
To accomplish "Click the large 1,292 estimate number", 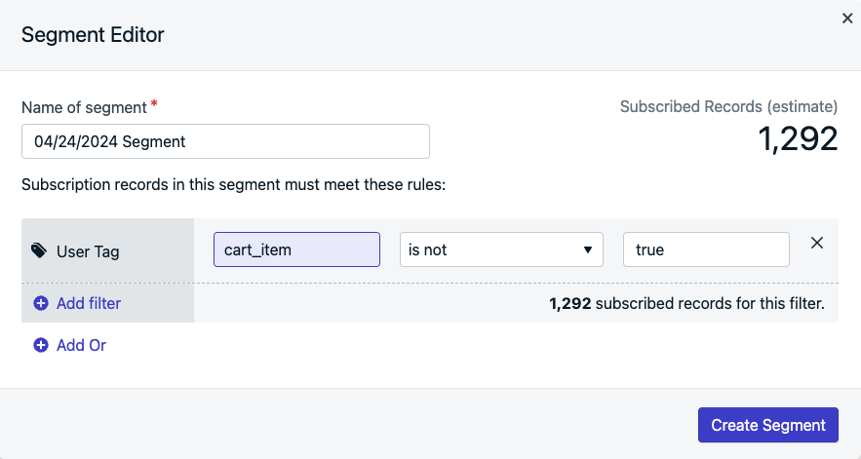I will pos(798,138).
